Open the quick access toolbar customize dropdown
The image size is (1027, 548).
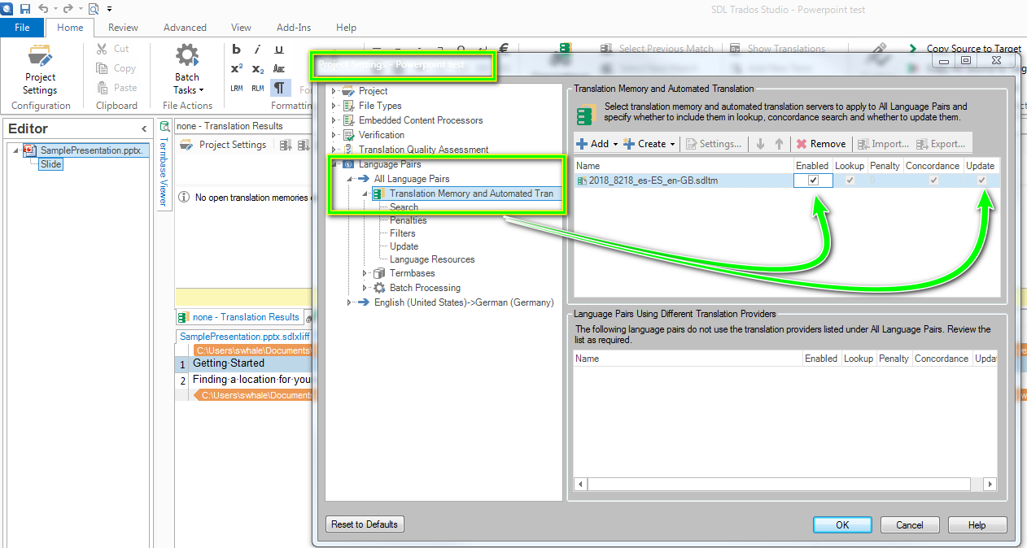109,9
